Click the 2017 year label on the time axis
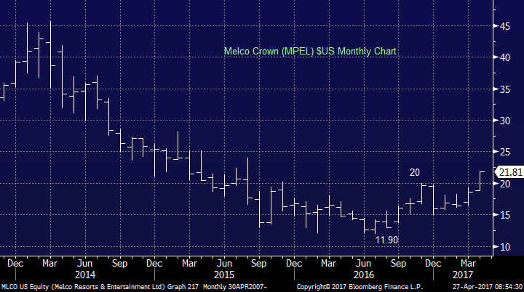The height and width of the screenshot is (292, 524). click(463, 275)
